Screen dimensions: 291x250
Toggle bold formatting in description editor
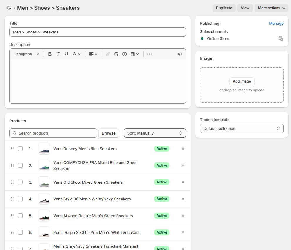pyautogui.click(x=50, y=54)
